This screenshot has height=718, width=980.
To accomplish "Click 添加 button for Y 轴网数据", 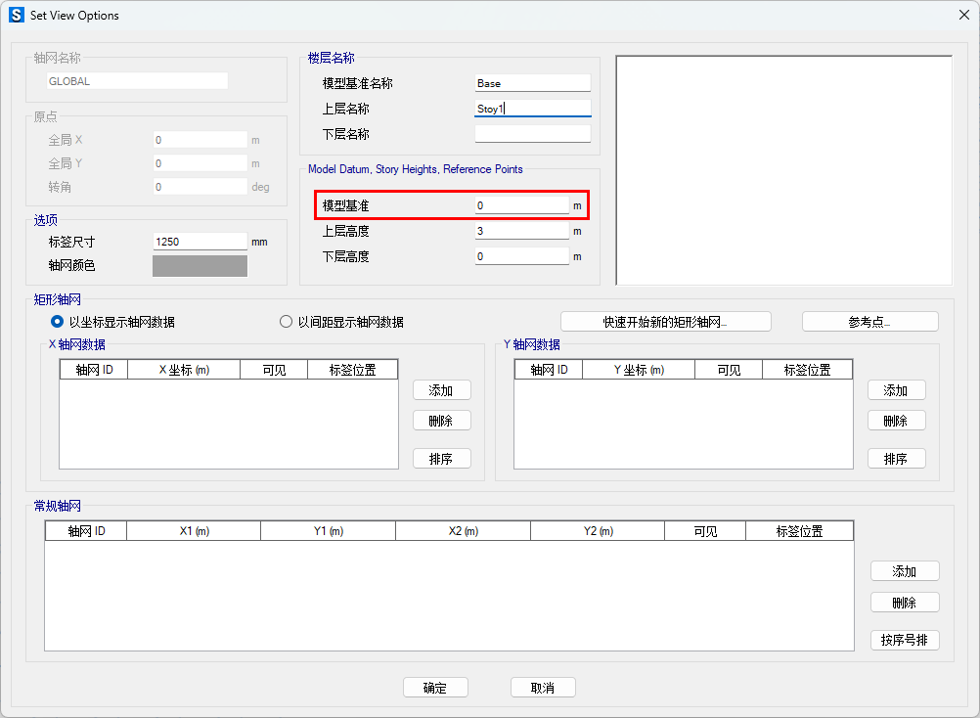I will point(896,390).
